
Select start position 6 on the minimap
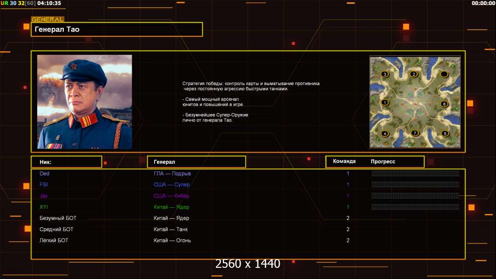444,104
